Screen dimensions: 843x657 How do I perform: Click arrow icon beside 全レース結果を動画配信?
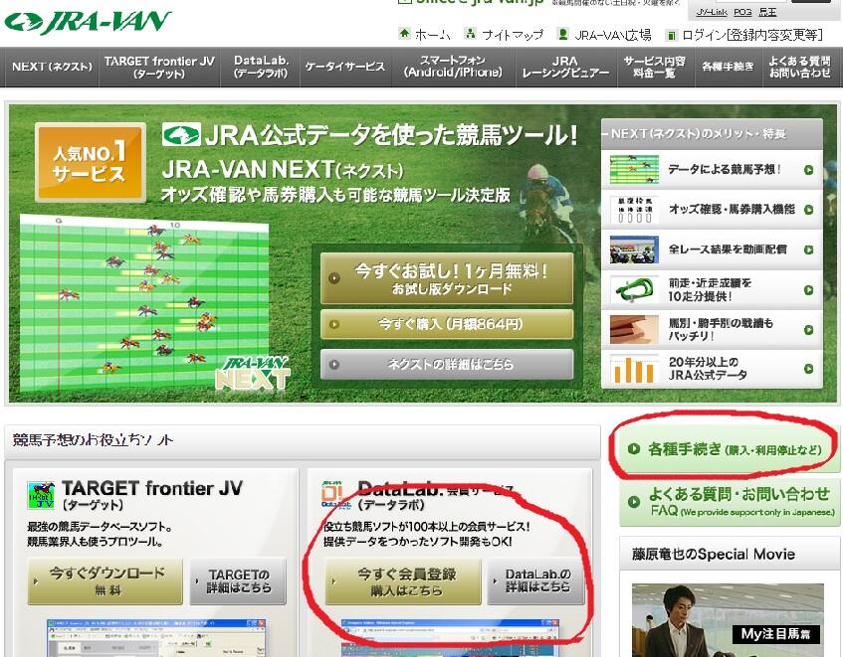click(x=808, y=249)
